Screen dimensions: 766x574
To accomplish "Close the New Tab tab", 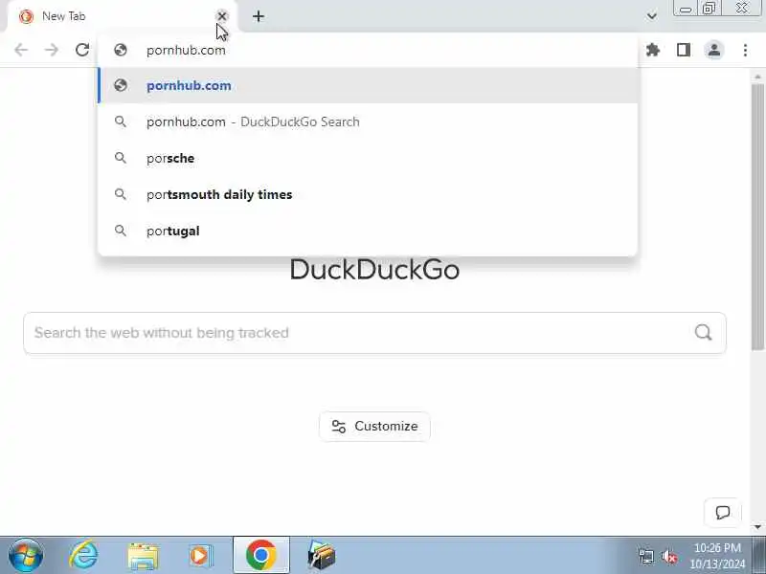I will tap(222, 16).
